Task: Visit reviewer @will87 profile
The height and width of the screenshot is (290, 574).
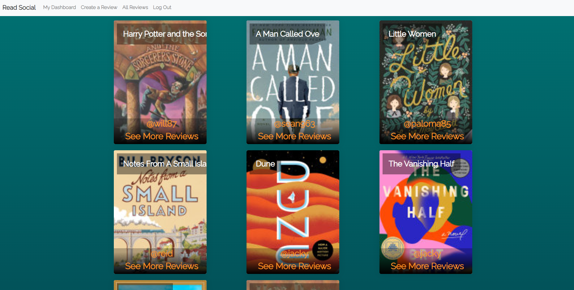Action: (x=162, y=124)
